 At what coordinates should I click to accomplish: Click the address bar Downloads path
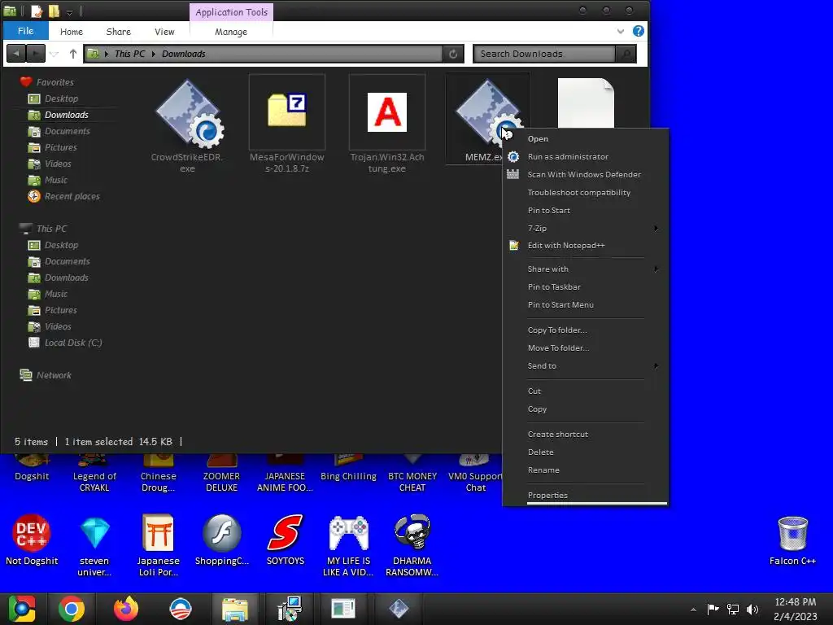183,54
